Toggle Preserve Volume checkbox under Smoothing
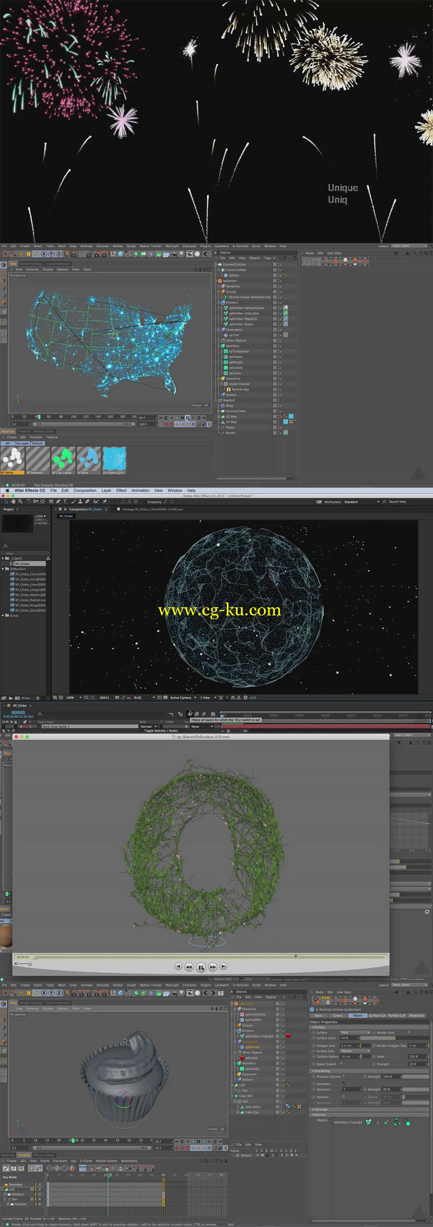433x1227 pixels. [x=343, y=1076]
